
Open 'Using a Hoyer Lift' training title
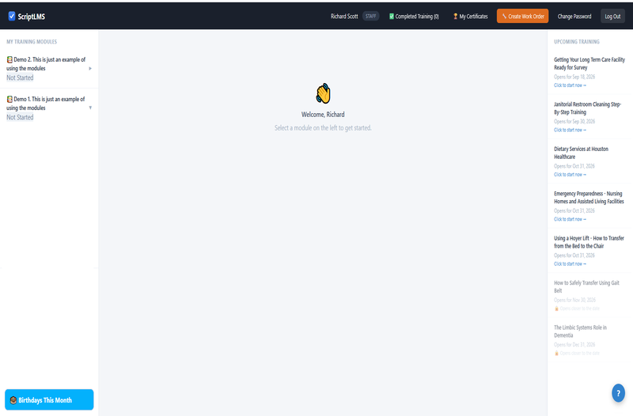click(589, 242)
